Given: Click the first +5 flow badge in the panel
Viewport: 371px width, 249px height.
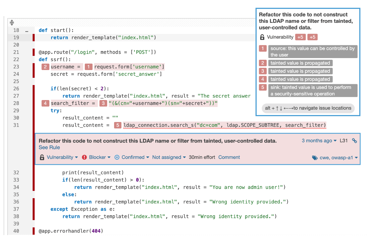Looking at the screenshot, I should [300, 37].
